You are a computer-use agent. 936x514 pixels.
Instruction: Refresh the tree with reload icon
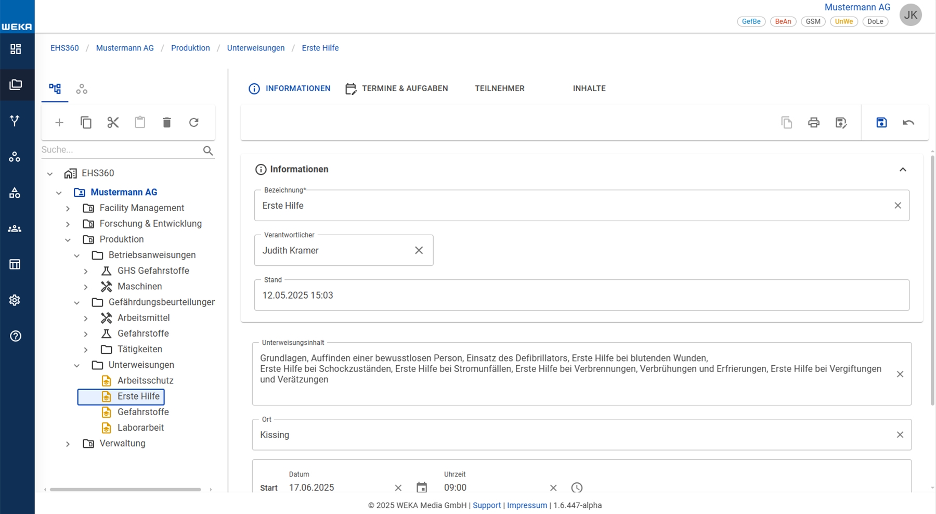coord(194,123)
